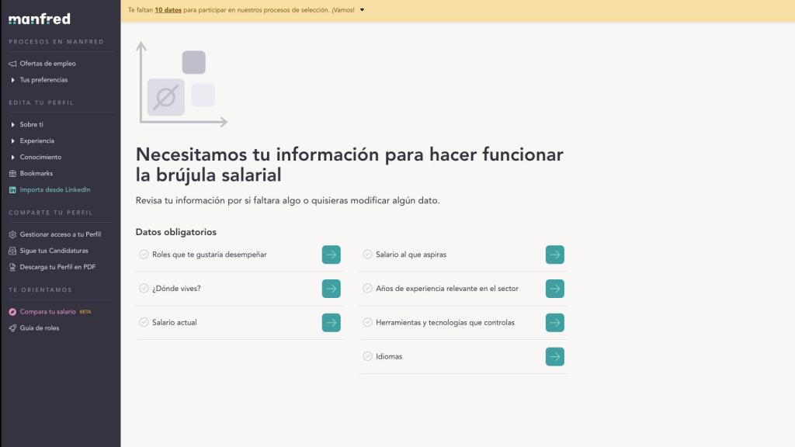Click check circle next to Salario actual
The height and width of the screenshot is (447, 795).
(144, 322)
